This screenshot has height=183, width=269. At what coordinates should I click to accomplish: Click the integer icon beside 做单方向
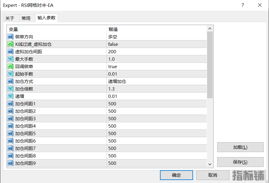point(10,37)
